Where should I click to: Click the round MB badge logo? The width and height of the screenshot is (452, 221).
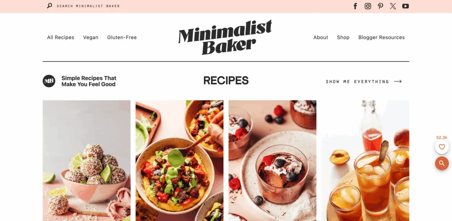click(x=49, y=81)
